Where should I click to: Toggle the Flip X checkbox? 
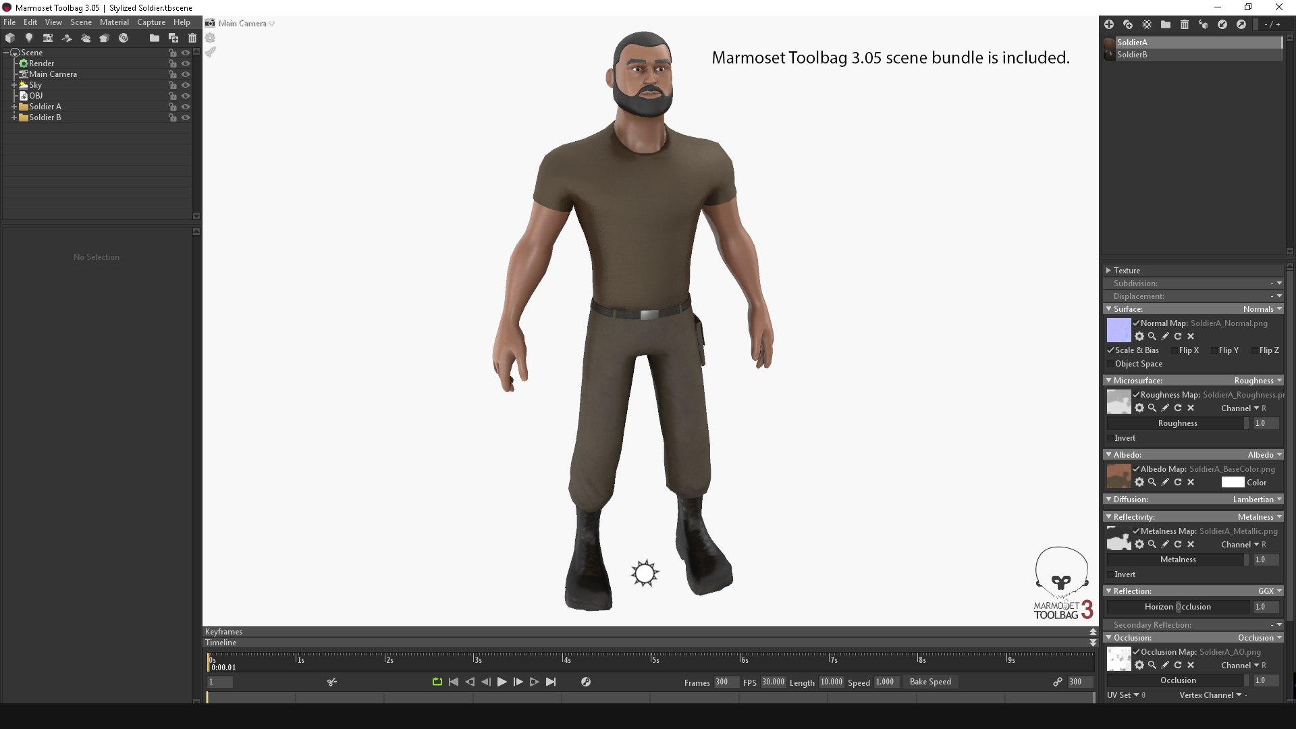tap(1174, 350)
